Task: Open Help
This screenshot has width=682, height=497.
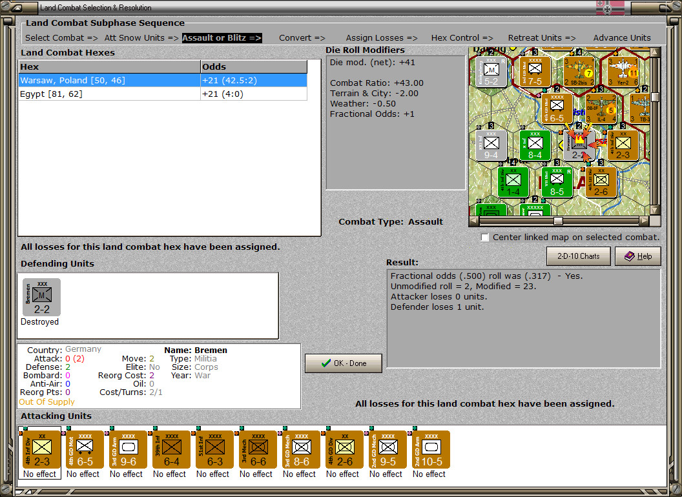Action: click(x=637, y=256)
